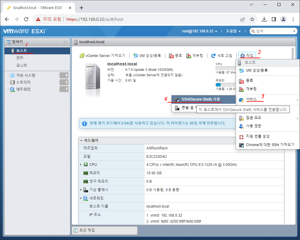Viewport: 300px width, 240px height.
Task: Click the 네트워킹 globe icon in navigator
Action: [x=13, y=89]
